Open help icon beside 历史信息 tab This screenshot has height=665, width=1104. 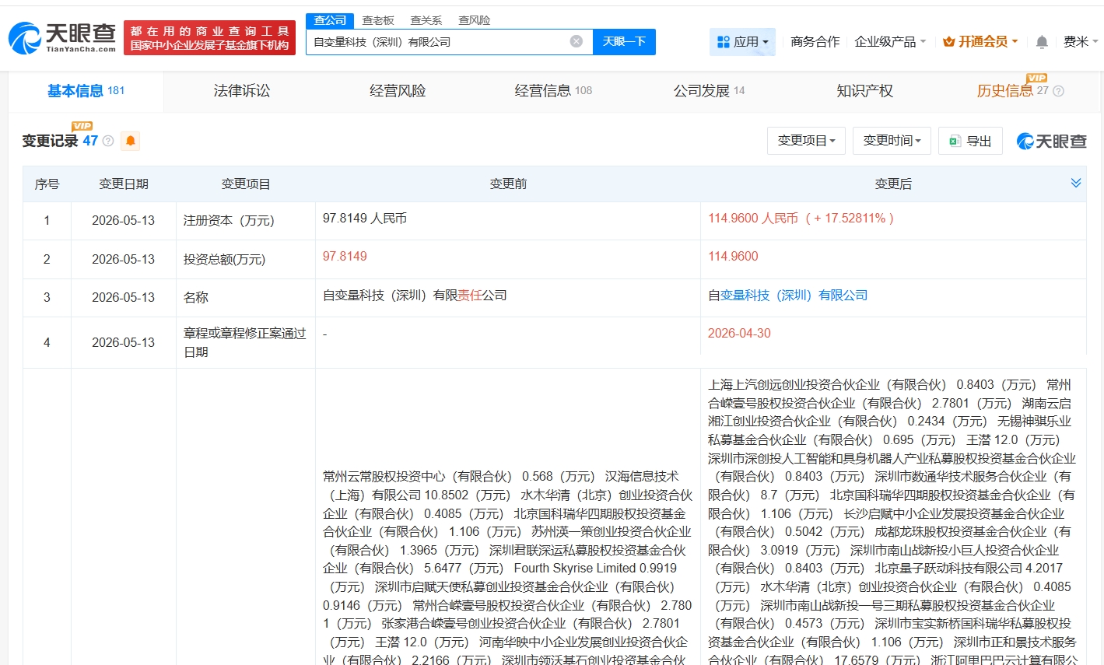1058,91
